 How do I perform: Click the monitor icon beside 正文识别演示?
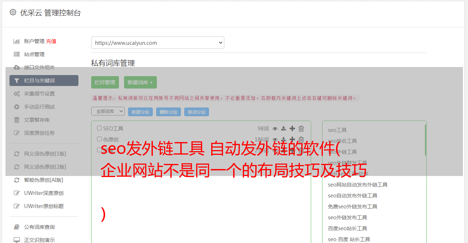coord(17,240)
